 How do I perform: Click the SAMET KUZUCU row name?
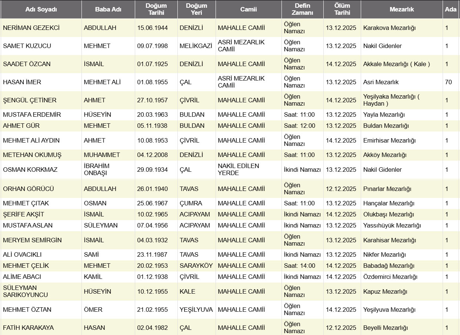tap(27, 46)
